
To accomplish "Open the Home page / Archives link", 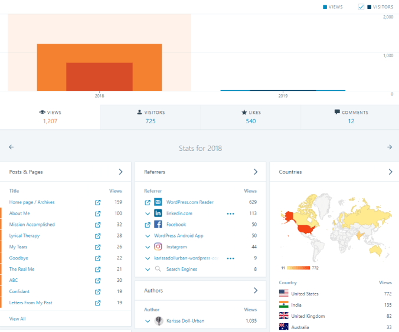I will coord(32,202).
